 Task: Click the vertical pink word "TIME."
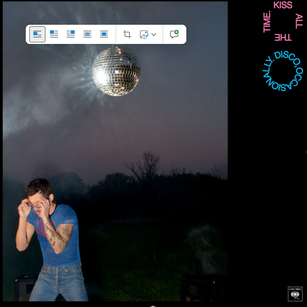point(267,22)
